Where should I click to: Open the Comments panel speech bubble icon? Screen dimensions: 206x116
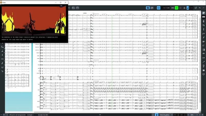203,74
